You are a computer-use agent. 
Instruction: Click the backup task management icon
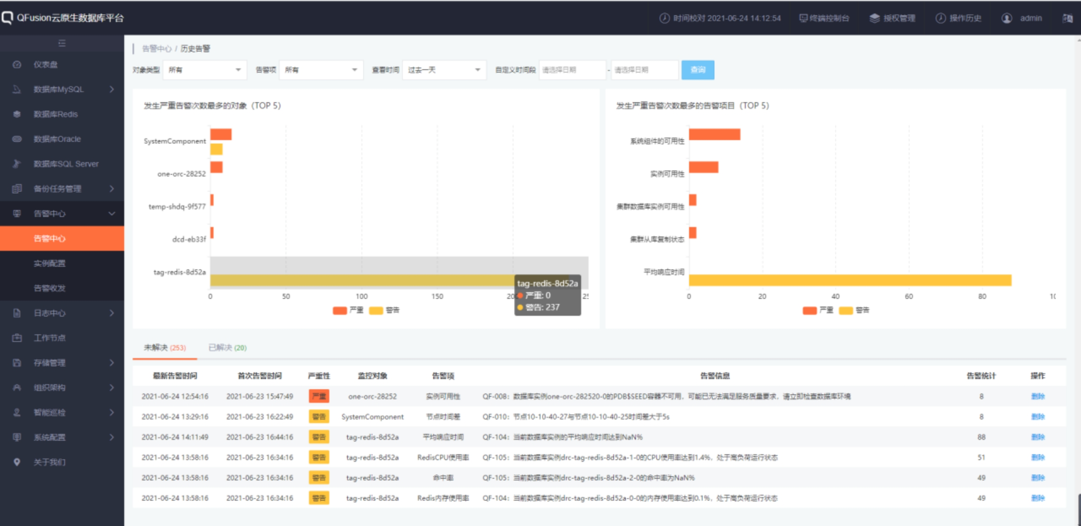click(x=17, y=189)
